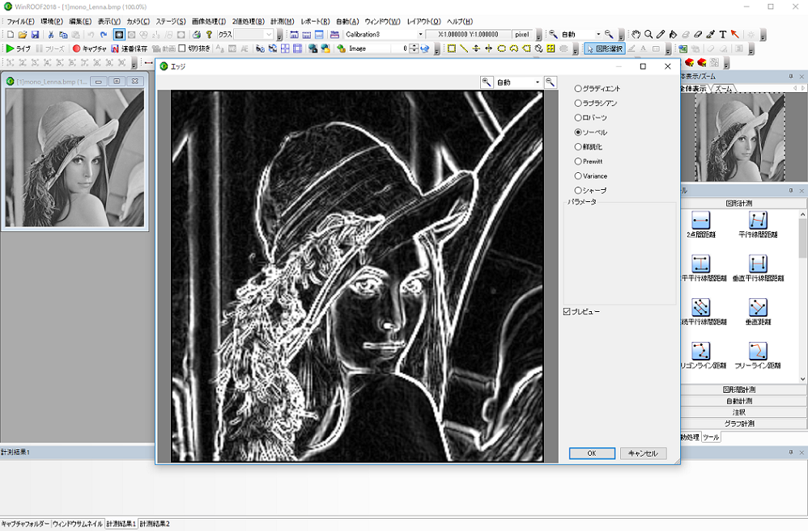Screen dimensions: 808x531
Task: Choose the rectangle ROI selection tool
Action: [452, 48]
